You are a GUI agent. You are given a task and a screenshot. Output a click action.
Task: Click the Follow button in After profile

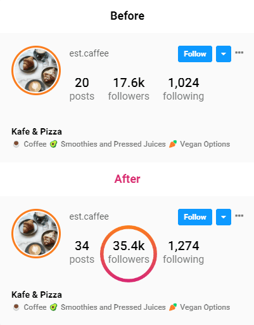click(x=195, y=217)
